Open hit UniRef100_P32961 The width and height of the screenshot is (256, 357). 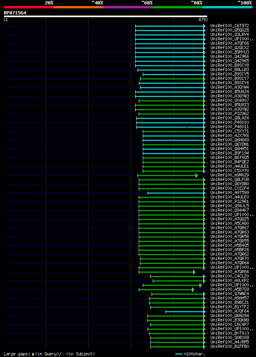230,202
